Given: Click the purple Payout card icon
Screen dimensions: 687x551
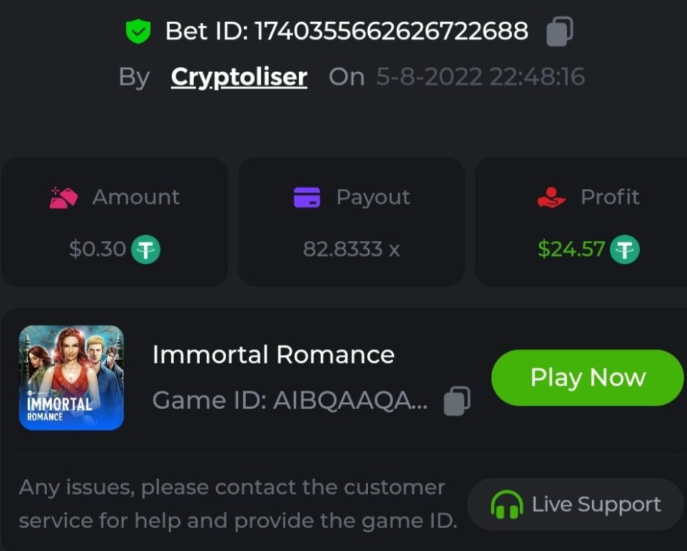Looking at the screenshot, I should [x=306, y=197].
